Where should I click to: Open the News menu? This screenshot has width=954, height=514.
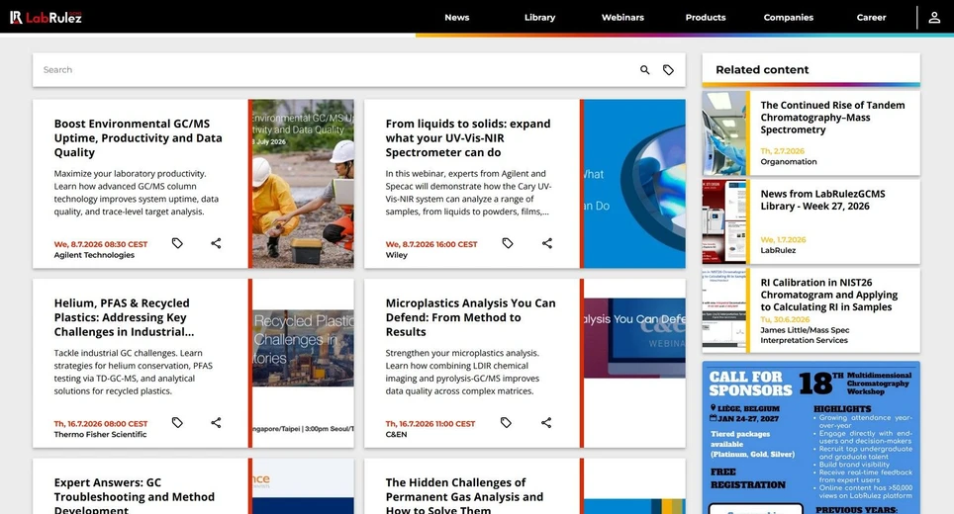pos(457,18)
